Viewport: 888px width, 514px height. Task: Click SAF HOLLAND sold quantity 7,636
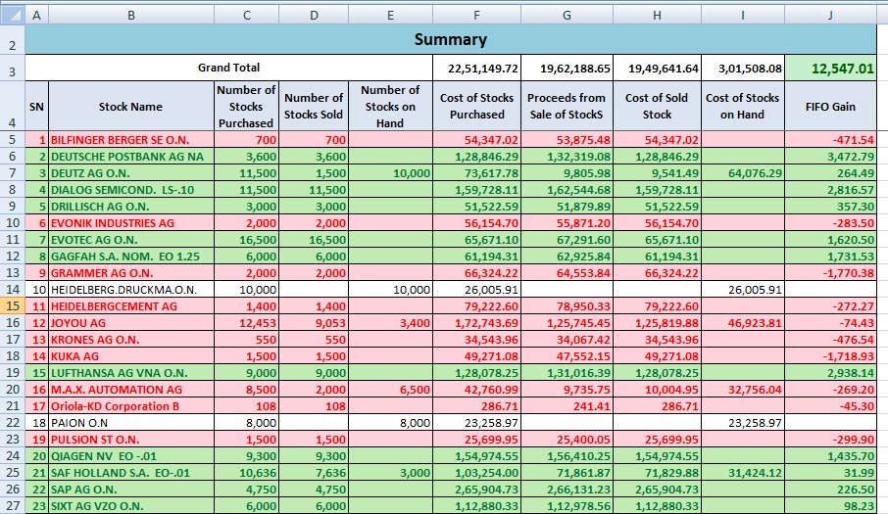click(314, 473)
